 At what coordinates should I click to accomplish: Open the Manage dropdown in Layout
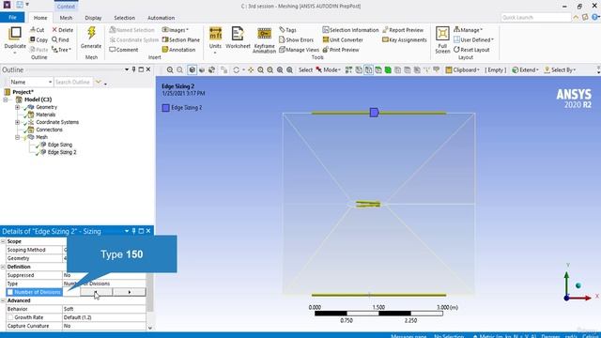468,30
